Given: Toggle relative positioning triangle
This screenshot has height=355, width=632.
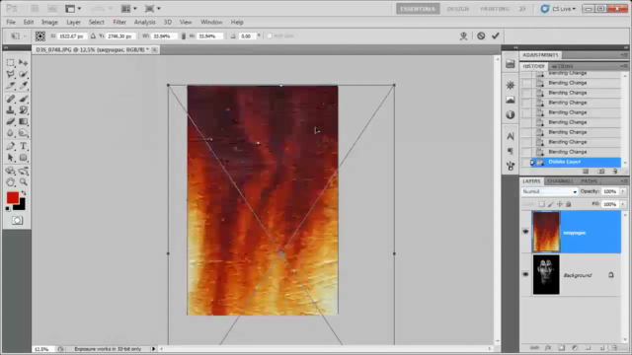Looking at the screenshot, I should point(93,35).
